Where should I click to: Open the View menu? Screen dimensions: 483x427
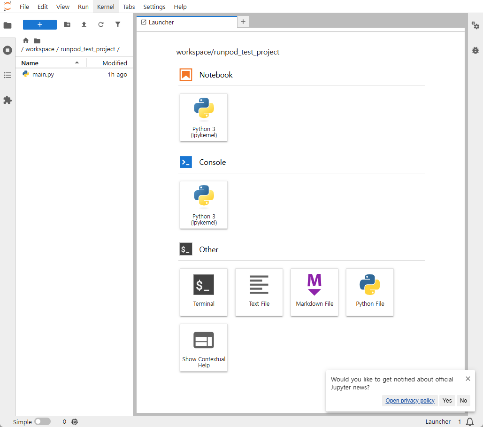coord(62,7)
